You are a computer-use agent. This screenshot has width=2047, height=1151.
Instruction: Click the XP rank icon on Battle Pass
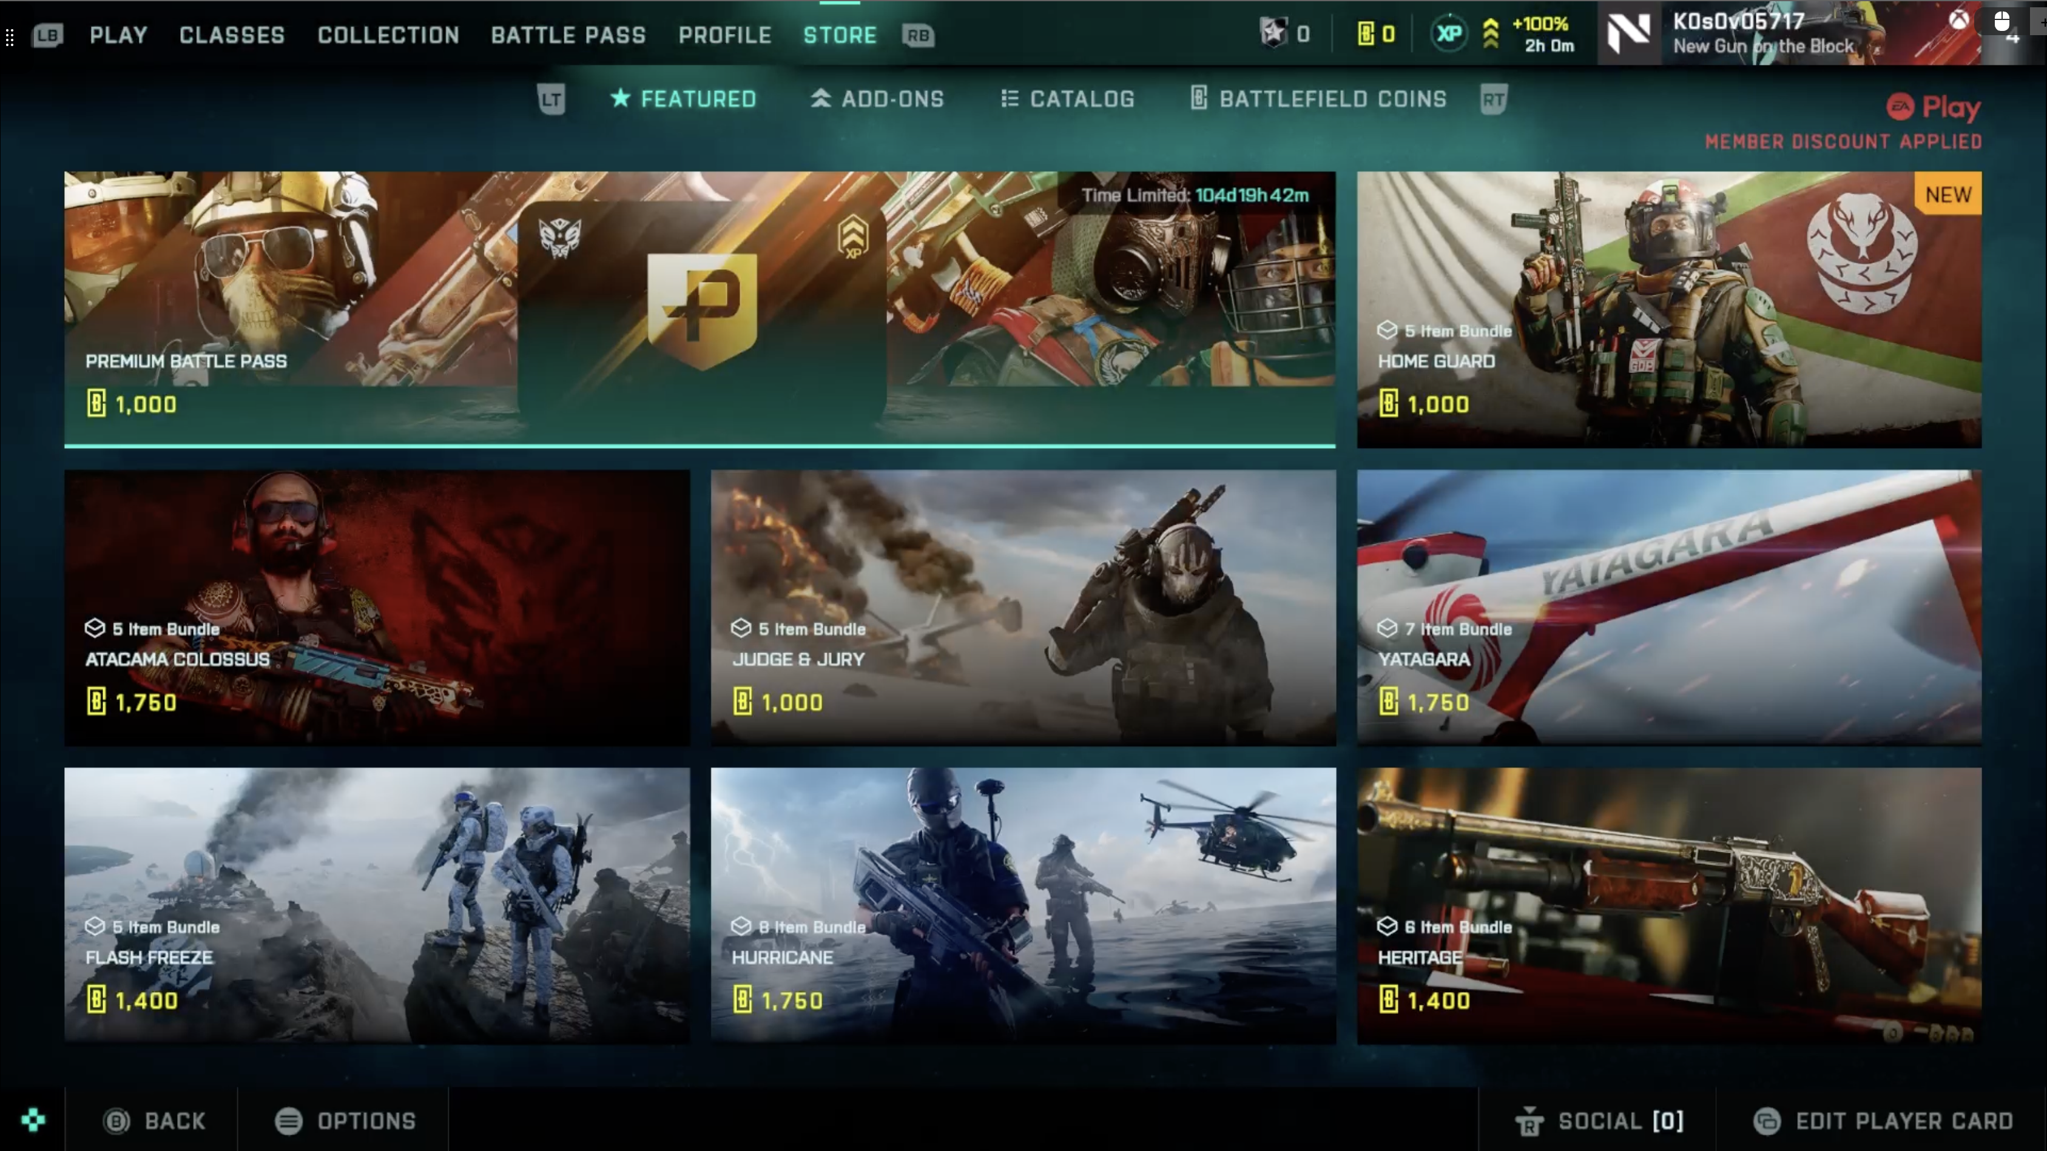coord(852,237)
